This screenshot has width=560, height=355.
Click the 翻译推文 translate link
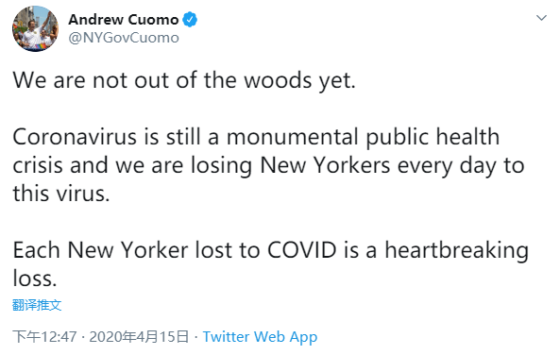[37, 305]
